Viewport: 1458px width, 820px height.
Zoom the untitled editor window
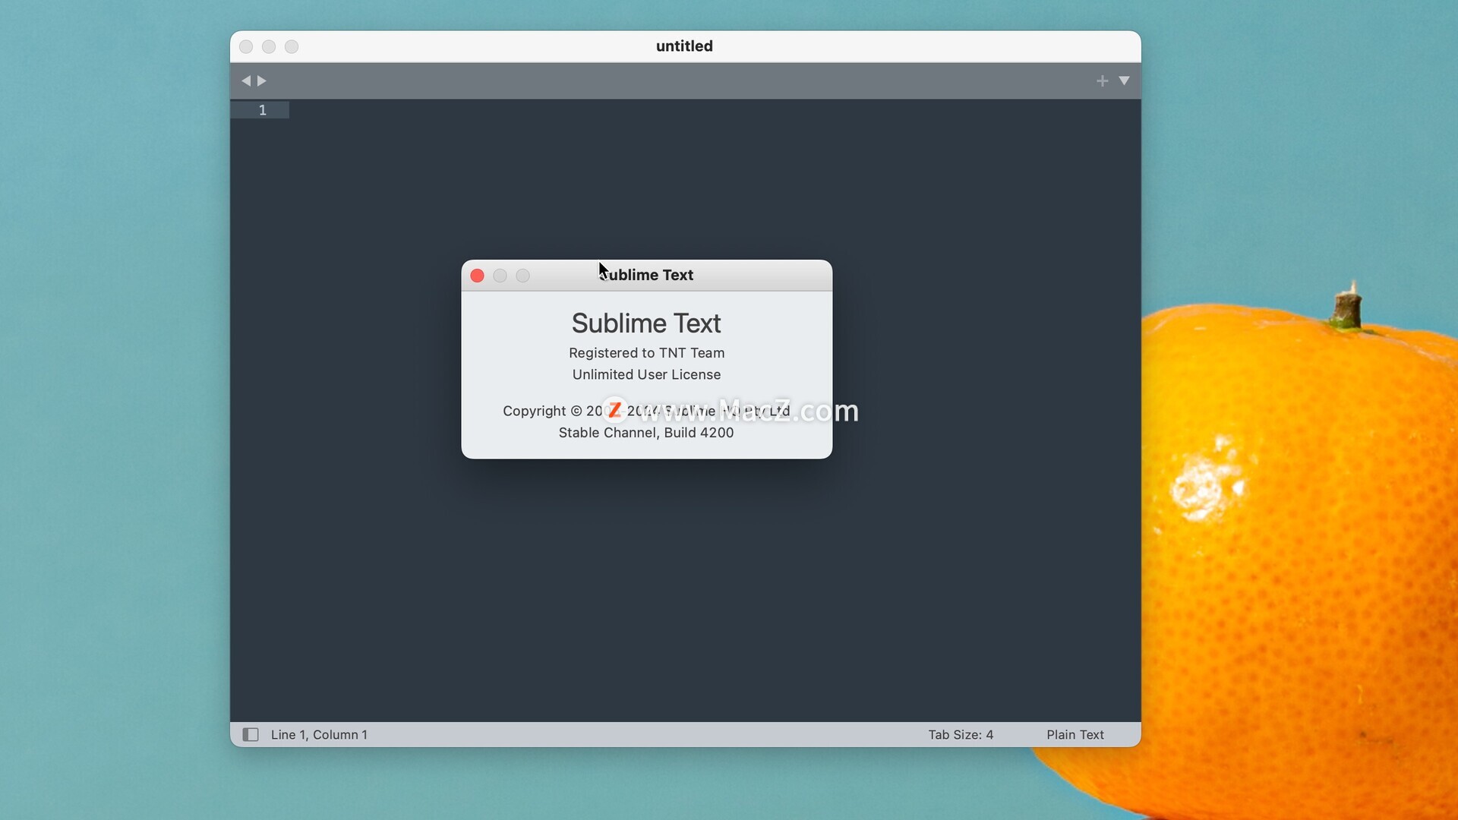pos(292,46)
